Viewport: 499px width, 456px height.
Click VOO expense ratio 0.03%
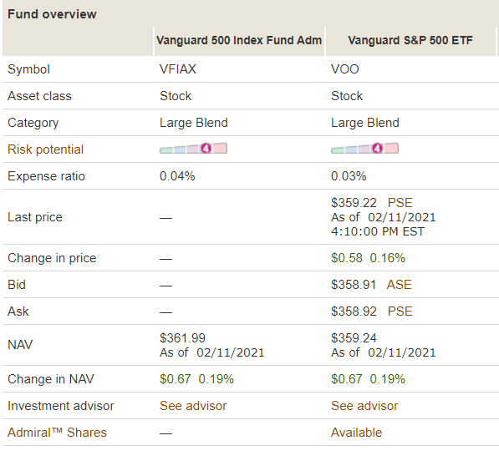[349, 176]
